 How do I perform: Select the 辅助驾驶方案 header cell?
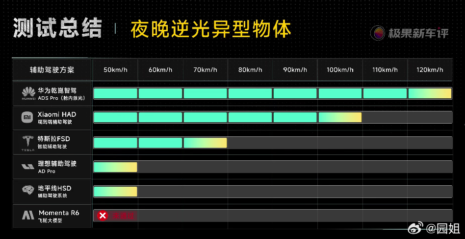click(52, 70)
